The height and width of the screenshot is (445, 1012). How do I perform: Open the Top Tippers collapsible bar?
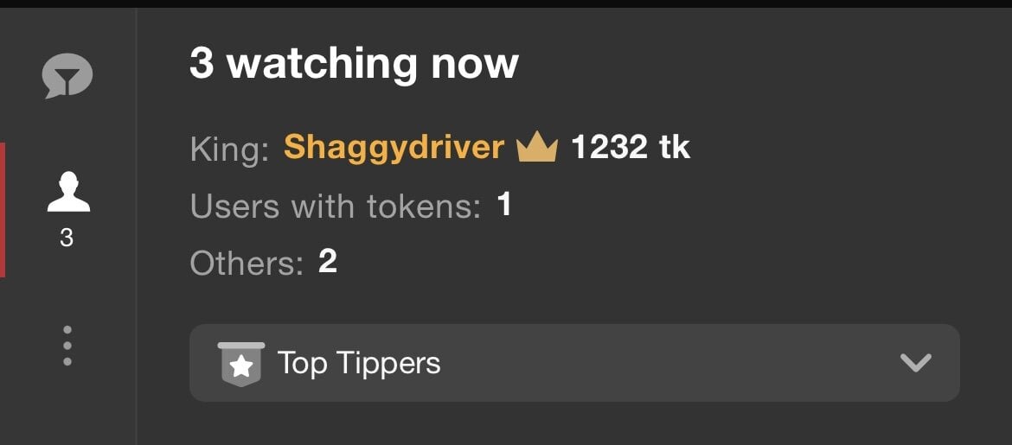pos(574,363)
